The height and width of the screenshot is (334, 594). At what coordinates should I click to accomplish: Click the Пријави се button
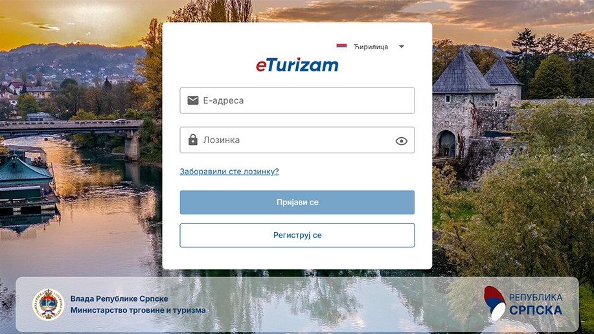297,202
